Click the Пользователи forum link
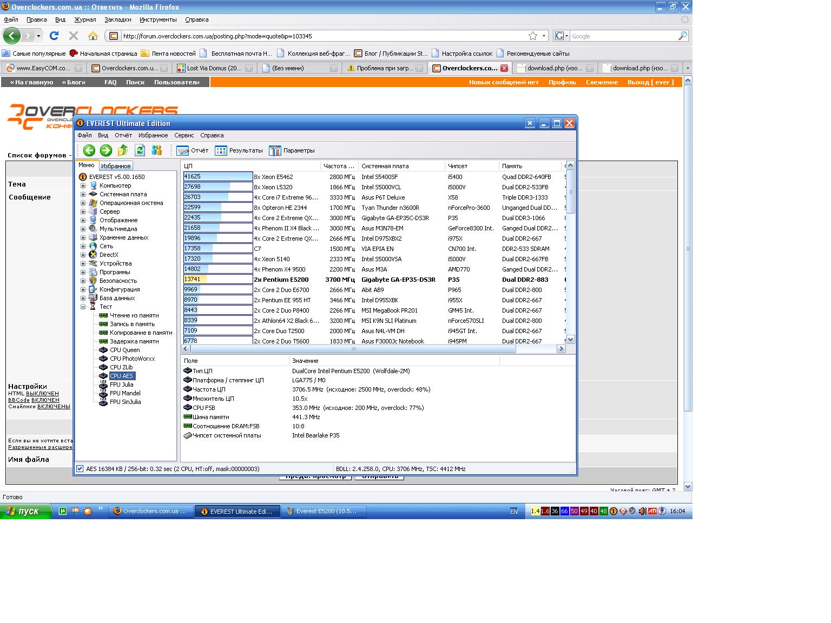Image resolution: width=831 pixels, height=623 pixels. [176, 82]
